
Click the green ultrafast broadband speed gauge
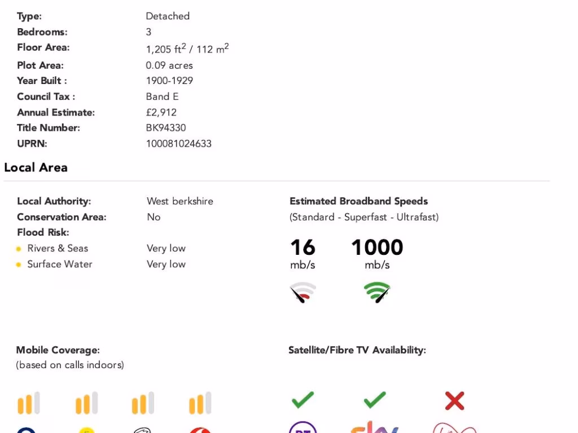pyautogui.click(x=377, y=292)
